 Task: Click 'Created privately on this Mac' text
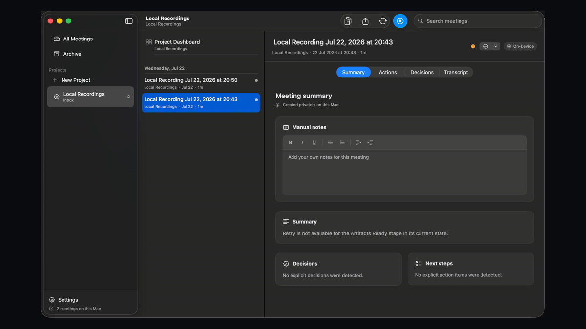[311, 105]
